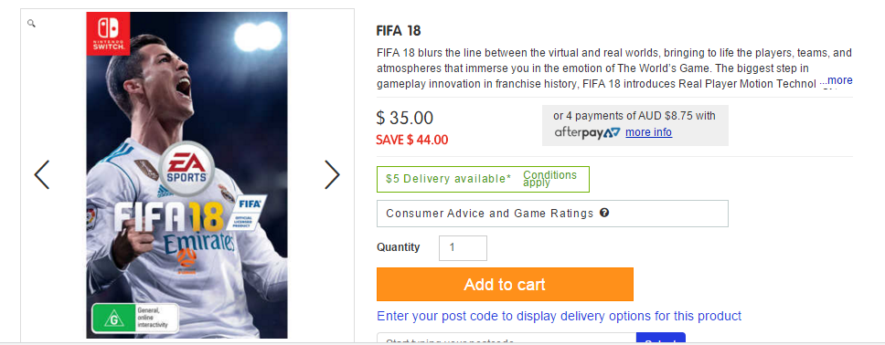Open afterpay more info link
This screenshot has width=885, height=345.
click(648, 132)
